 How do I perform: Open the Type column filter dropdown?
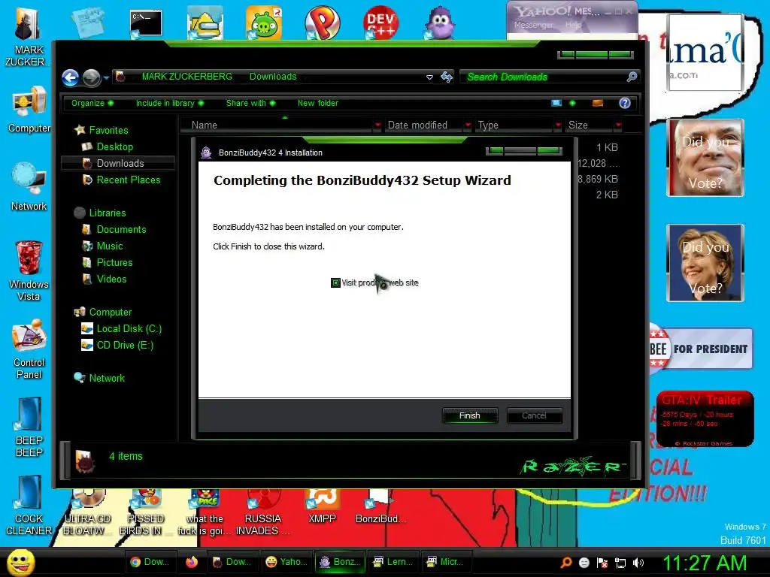point(558,125)
